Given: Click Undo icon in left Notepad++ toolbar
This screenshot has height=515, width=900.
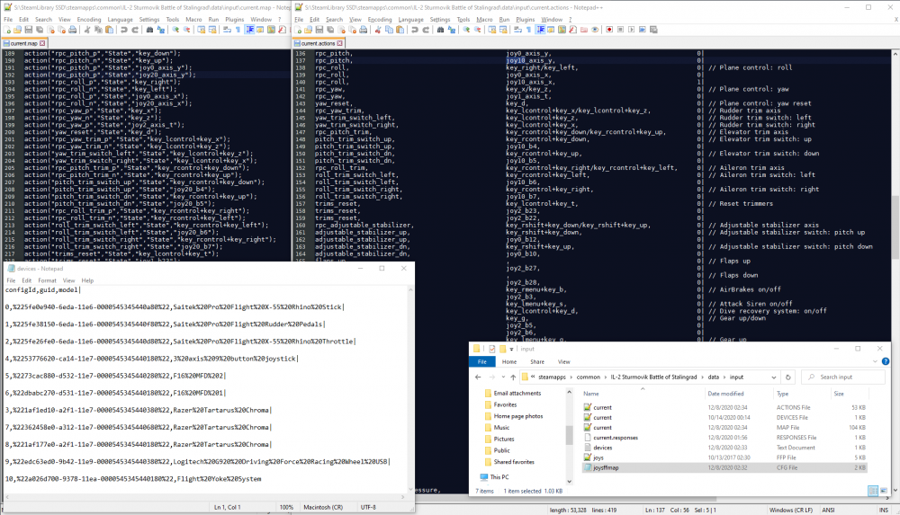Looking at the screenshot, I should [125, 29].
